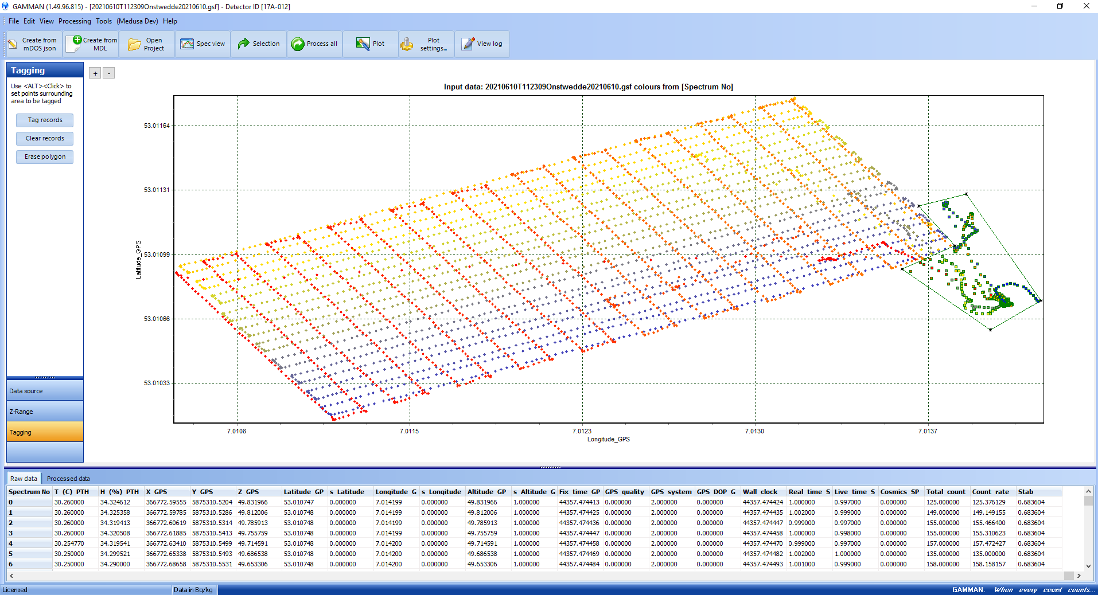1098x595 pixels.
Task: Zoom in with the plus button
Action: 95,73
